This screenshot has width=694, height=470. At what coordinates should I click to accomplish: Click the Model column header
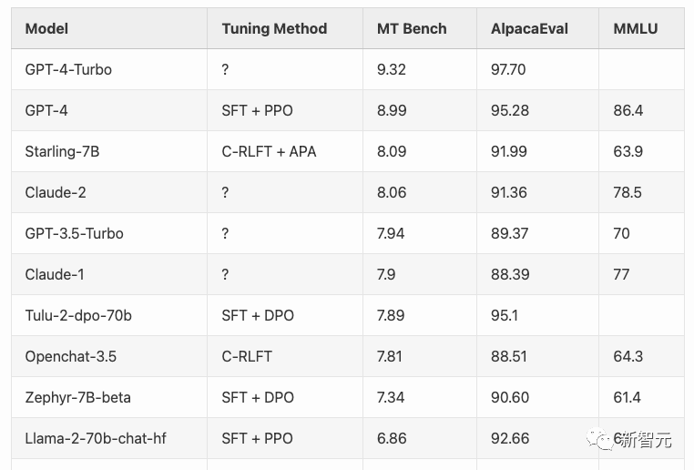[46, 28]
